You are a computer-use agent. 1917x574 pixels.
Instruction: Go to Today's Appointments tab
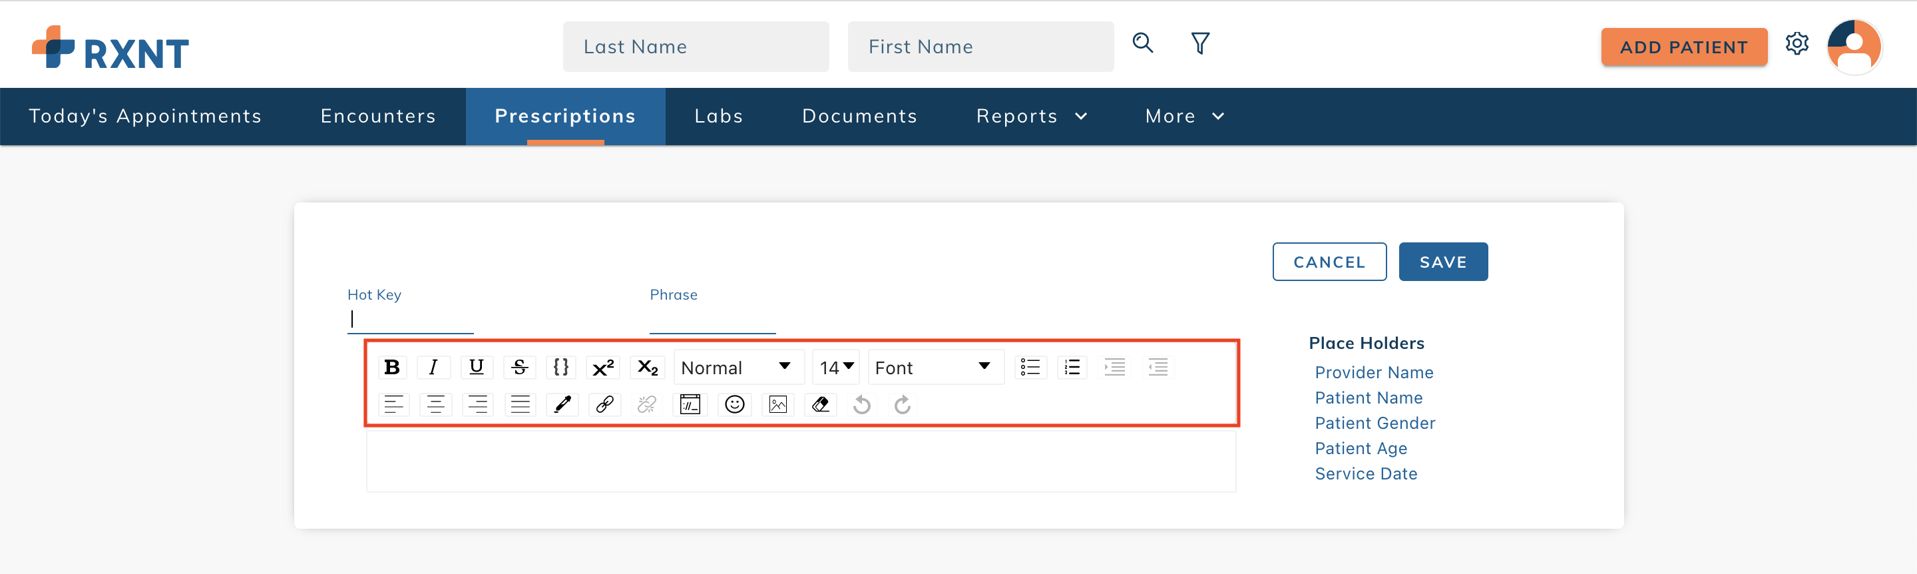tap(145, 116)
